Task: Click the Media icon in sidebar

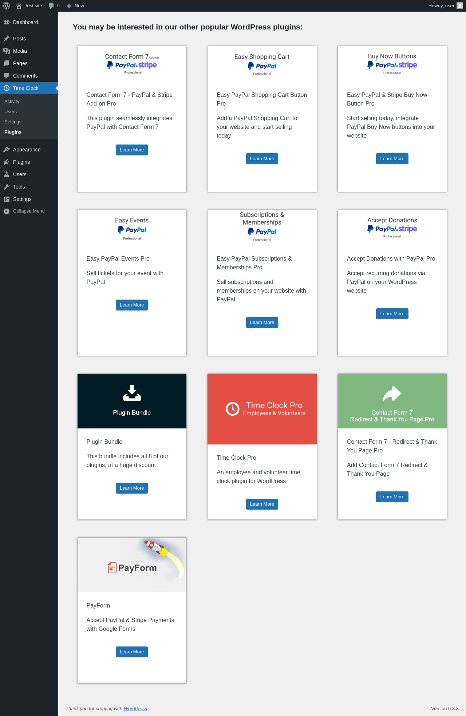Action: tap(7, 51)
